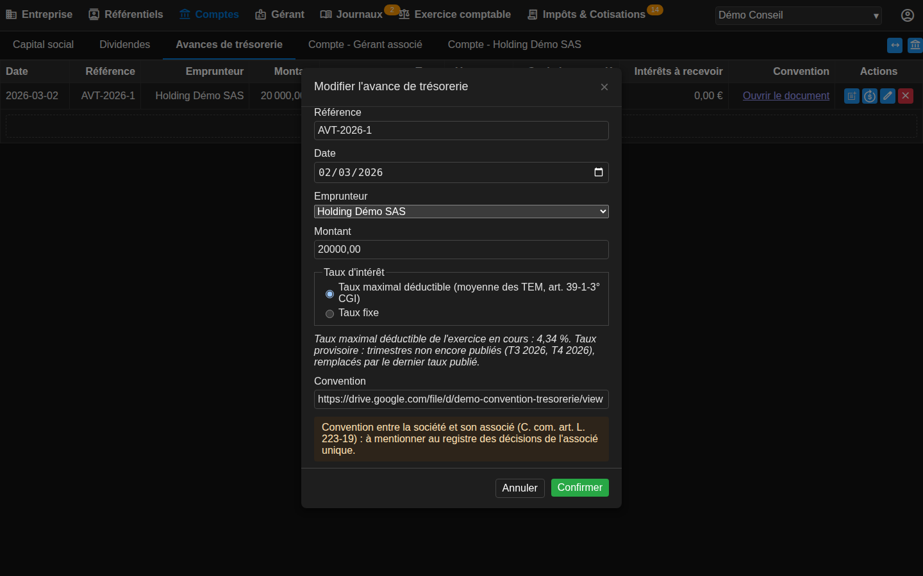Open the Gérant menu
The height and width of the screenshot is (576, 923).
click(x=279, y=15)
